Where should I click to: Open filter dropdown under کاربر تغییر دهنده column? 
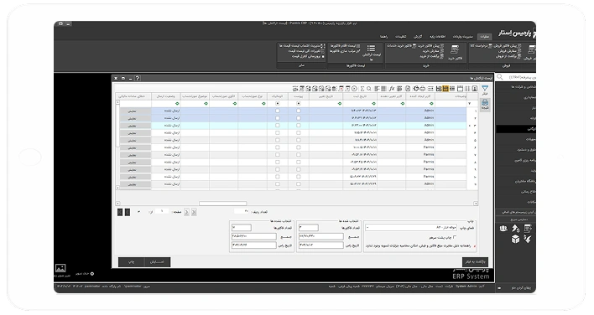pyautogui.click(x=403, y=104)
